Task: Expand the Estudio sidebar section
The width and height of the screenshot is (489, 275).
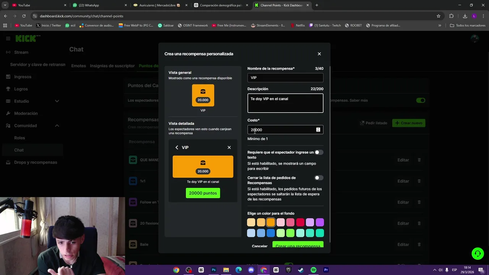Action: pyautogui.click(x=57, y=101)
